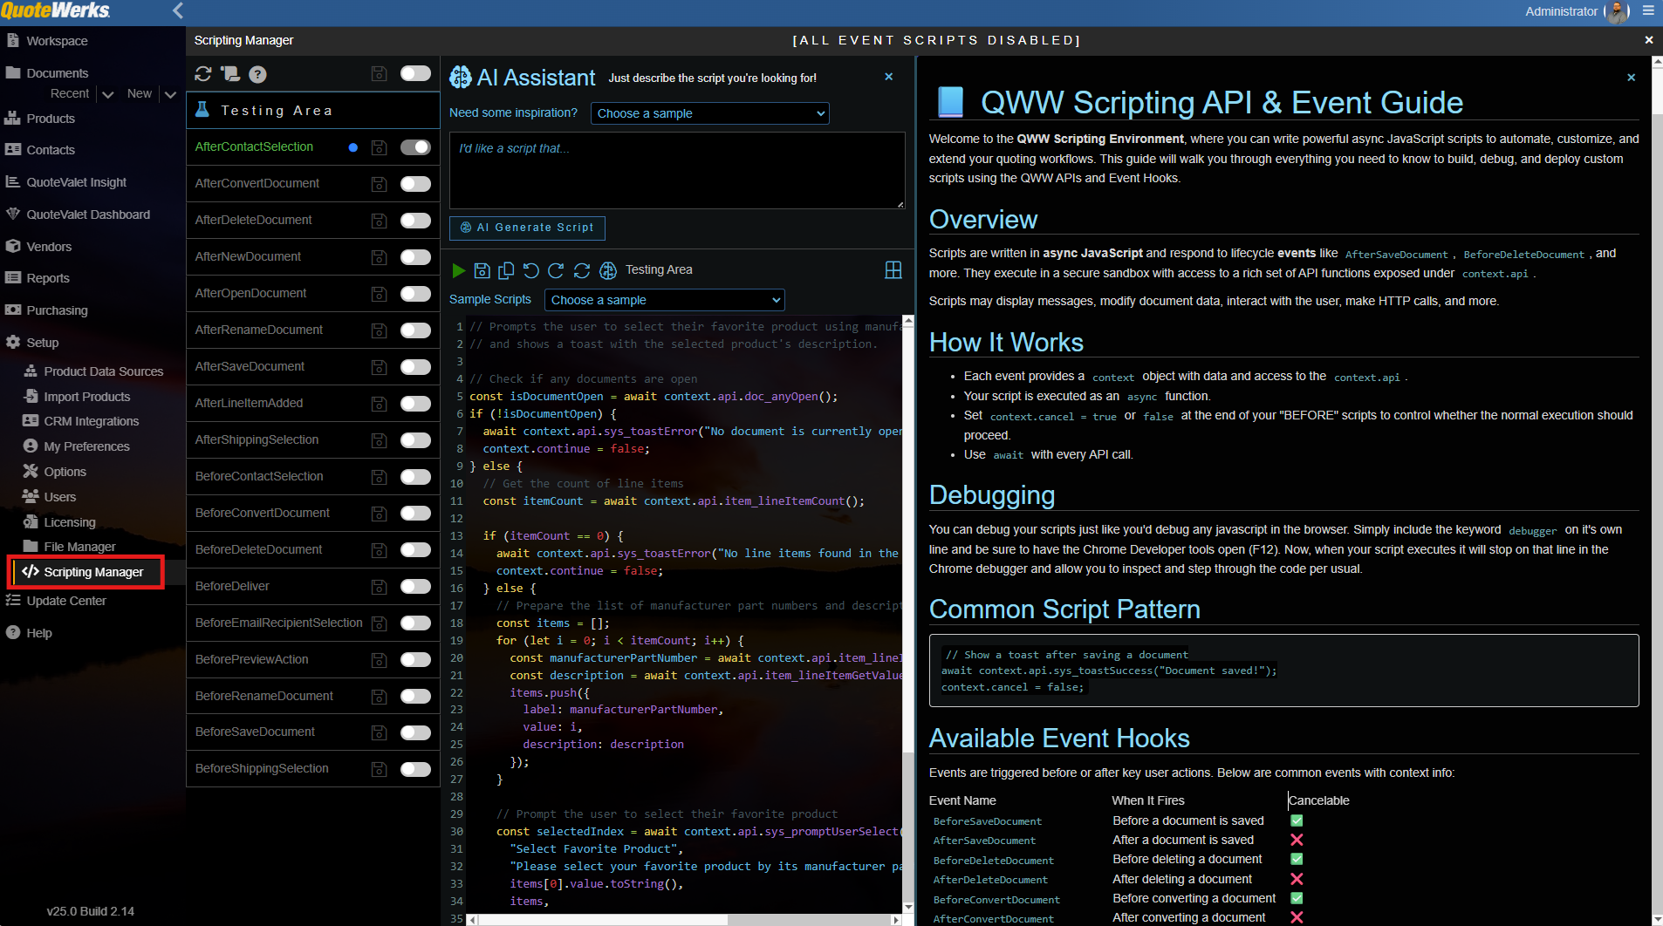Viewport: 1663px width, 926px height.
Task: Open Products in the left sidebar
Action: click(x=51, y=119)
